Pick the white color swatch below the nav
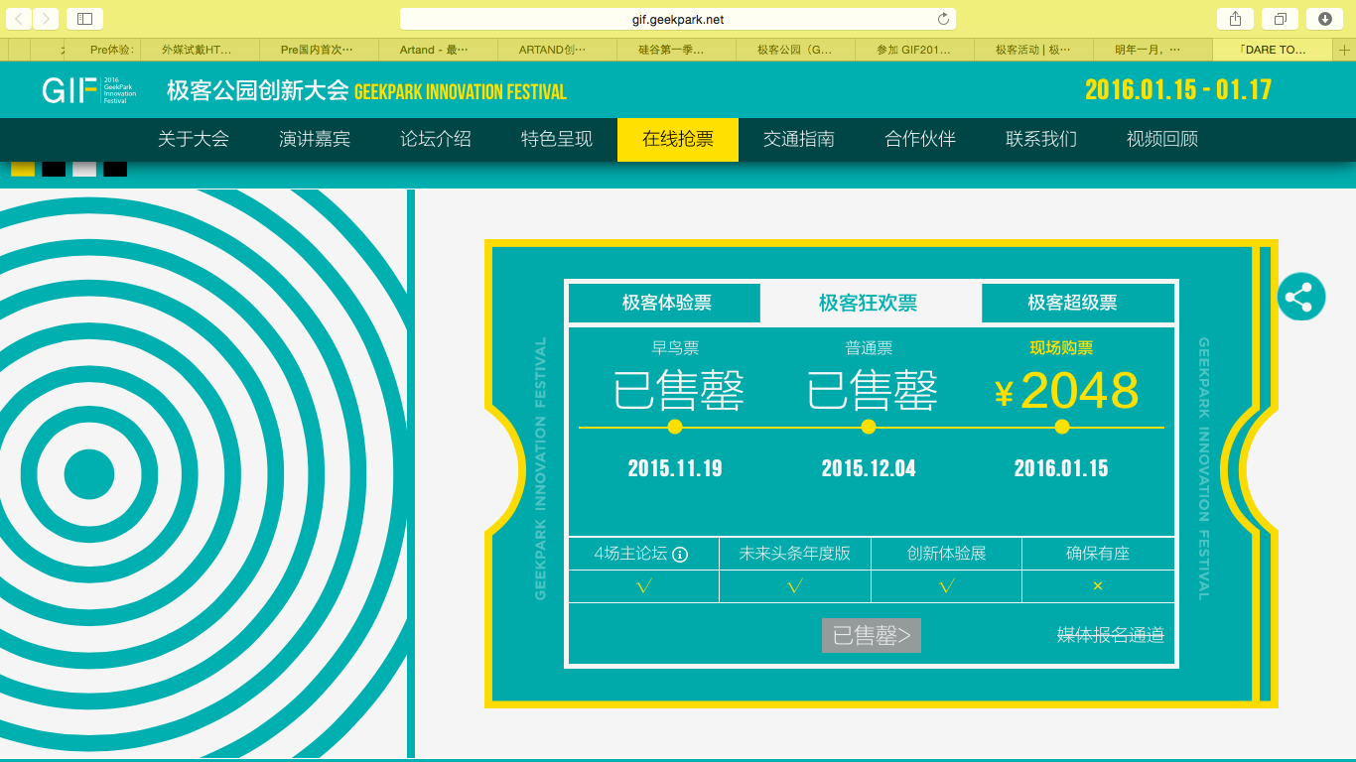 (84, 169)
